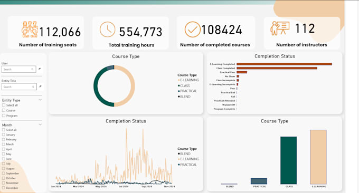Click the beige E-LEARNING column bar
The width and height of the screenshot is (359, 193).
318,157
